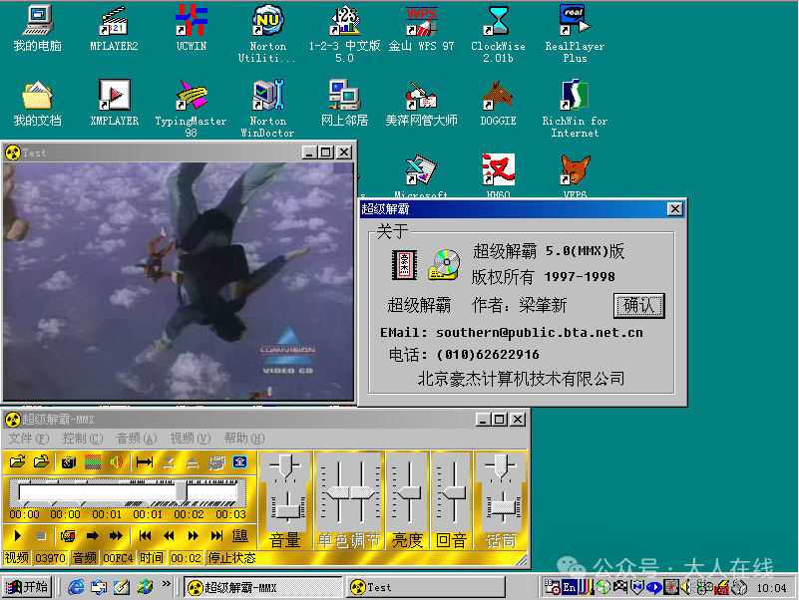Click the eject icon in player toolbar
The height and width of the screenshot is (600, 799).
193,462
